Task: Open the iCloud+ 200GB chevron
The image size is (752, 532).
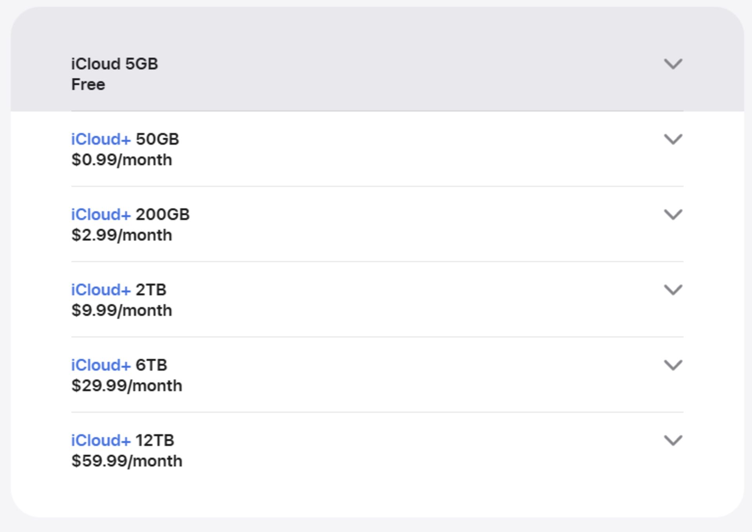Action: 673,214
